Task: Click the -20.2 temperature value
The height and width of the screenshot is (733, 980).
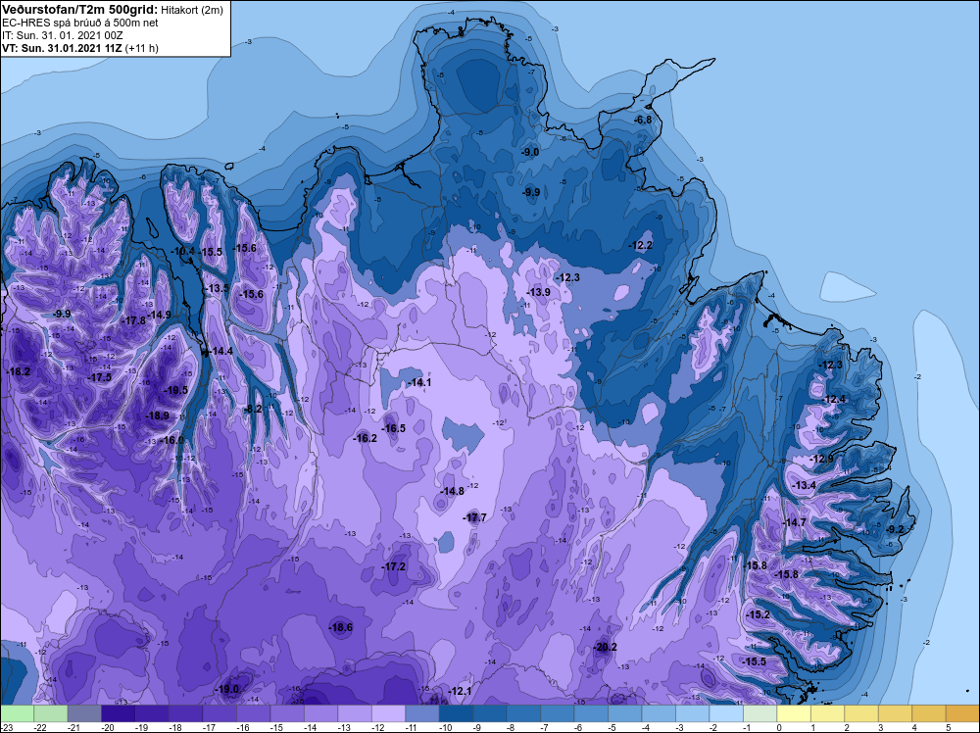Action: tap(606, 647)
